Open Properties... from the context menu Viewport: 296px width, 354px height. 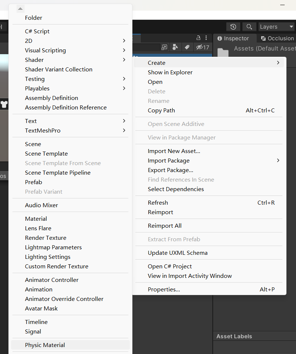[209, 289]
